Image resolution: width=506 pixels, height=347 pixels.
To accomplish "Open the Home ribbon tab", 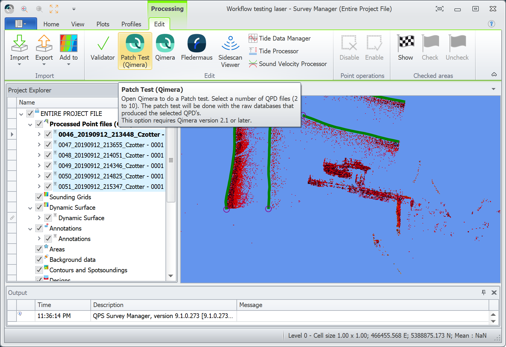I will pyautogui.click(x=51, y=24).
